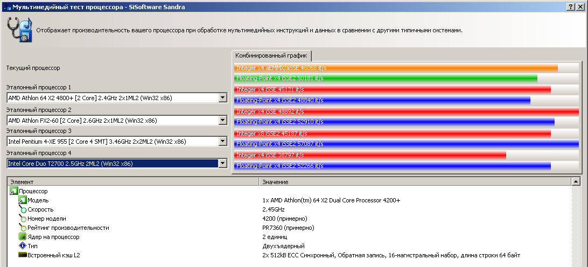
Task: Click the magnifier icon next to Скорость
Action: coord(23,209)
